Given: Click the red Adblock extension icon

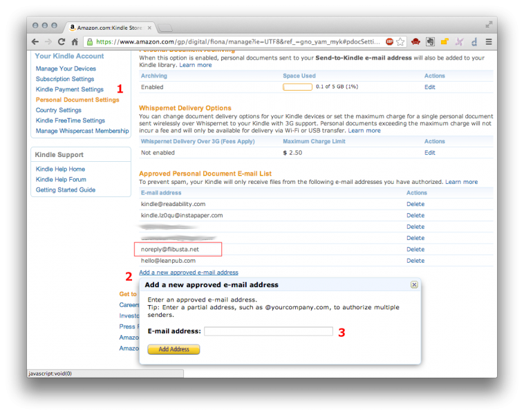Looking at the screenshot, I should [389, 41].
